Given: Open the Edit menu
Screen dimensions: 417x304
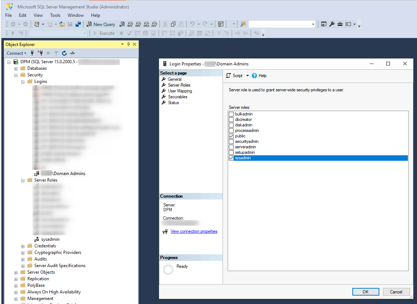Looking at the screenshot, I should click(x=23, y=15).
